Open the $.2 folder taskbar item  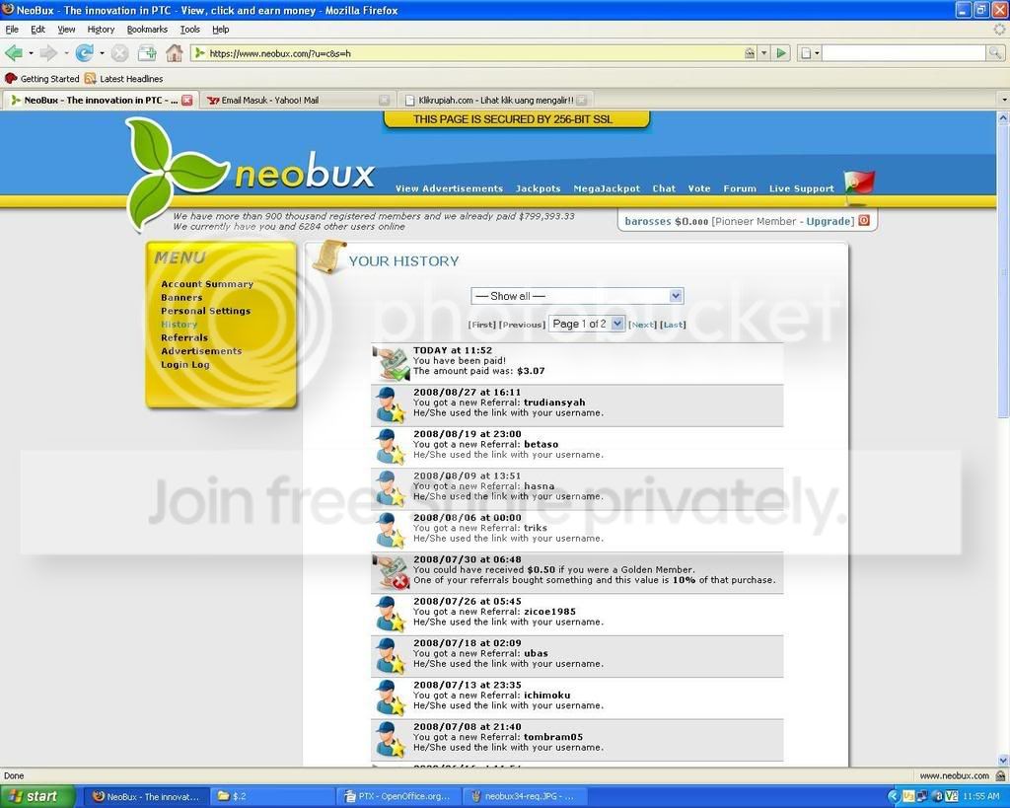coord(273,796)
